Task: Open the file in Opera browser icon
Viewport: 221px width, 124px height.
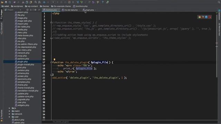Action: (x=210, y=17)
